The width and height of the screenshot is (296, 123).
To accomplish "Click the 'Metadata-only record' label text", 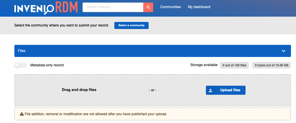I will (x=47, y=65).
